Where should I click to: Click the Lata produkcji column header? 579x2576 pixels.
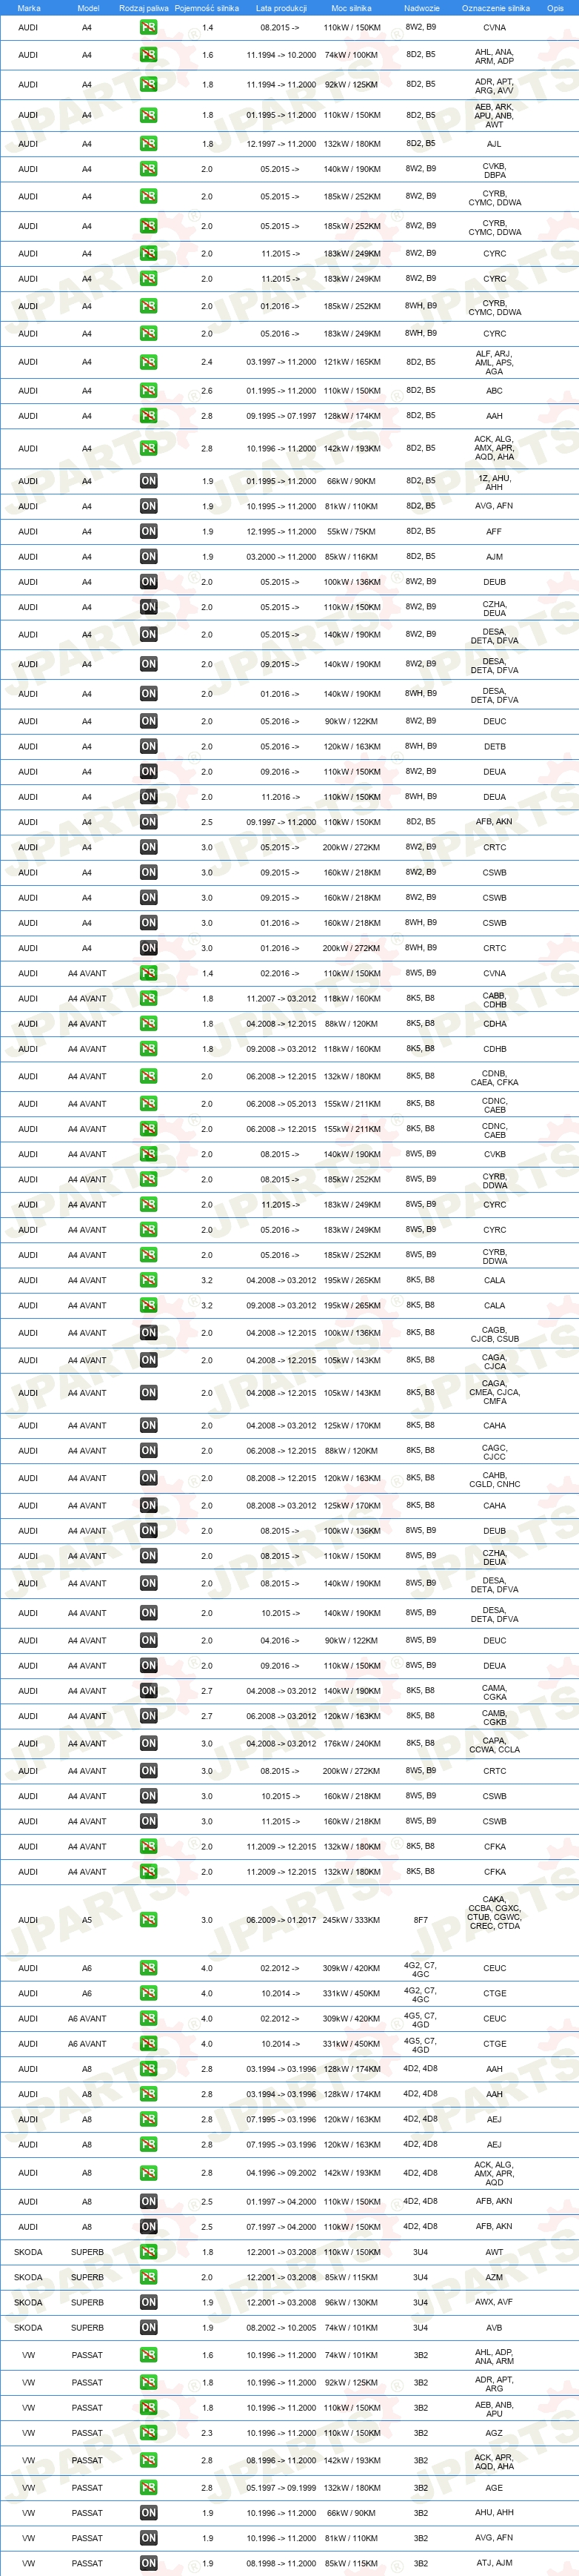pos(281,8)
